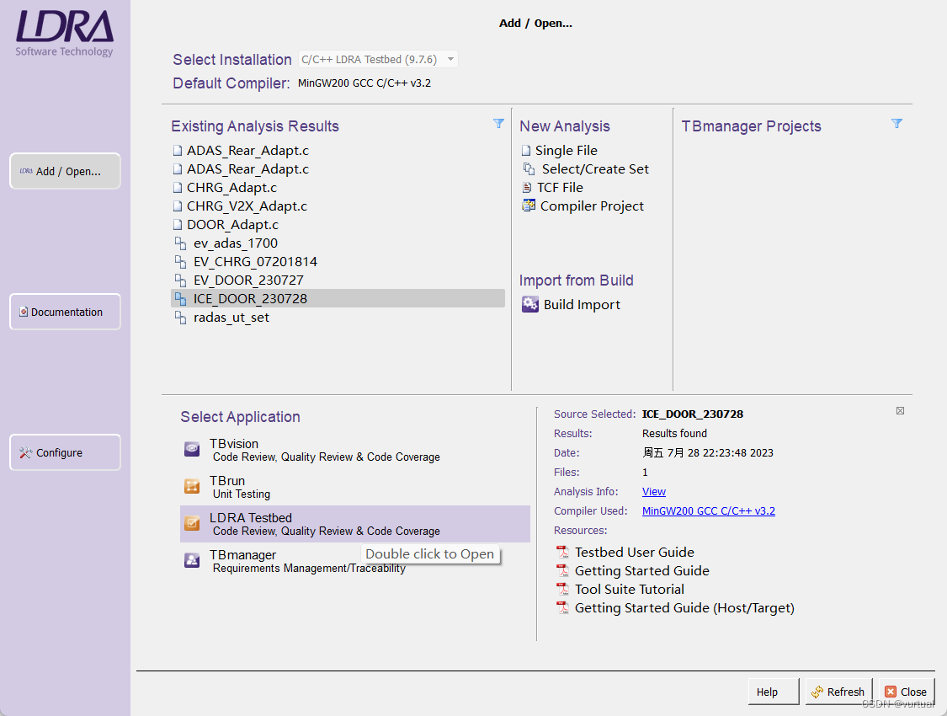Start a Single File analysis

(566, 150)
